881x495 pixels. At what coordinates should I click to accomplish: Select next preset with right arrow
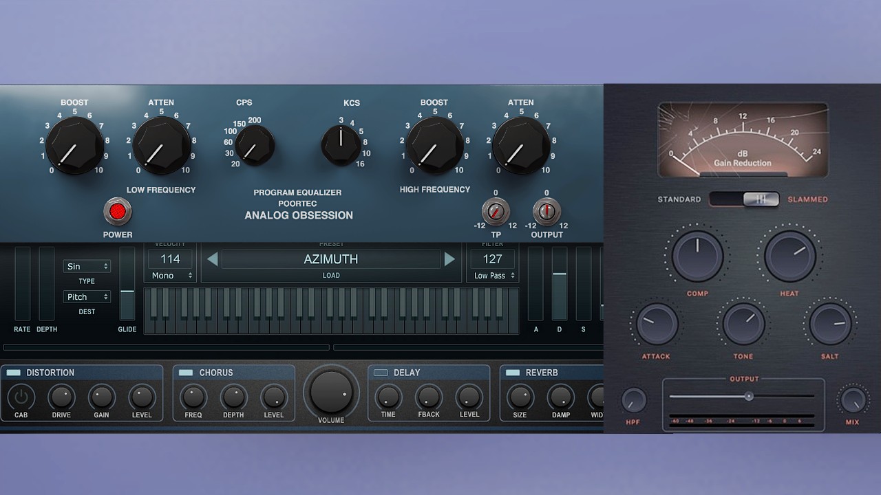pyautogui.click(x=449, y=259)
